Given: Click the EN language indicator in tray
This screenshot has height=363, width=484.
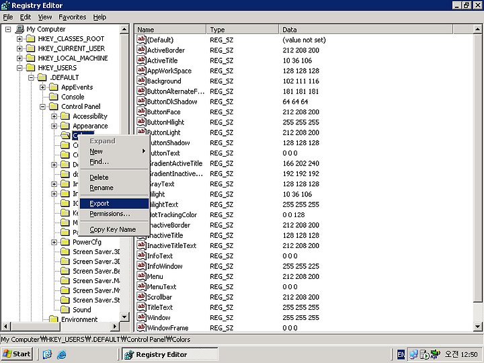Looking at the screenshot, I should 401,354.
